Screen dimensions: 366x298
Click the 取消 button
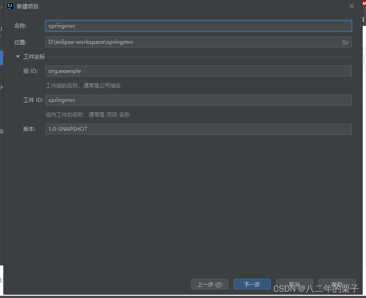[294, 284]
